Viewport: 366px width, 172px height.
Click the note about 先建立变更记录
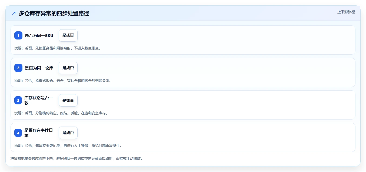(x=68, y=145)
